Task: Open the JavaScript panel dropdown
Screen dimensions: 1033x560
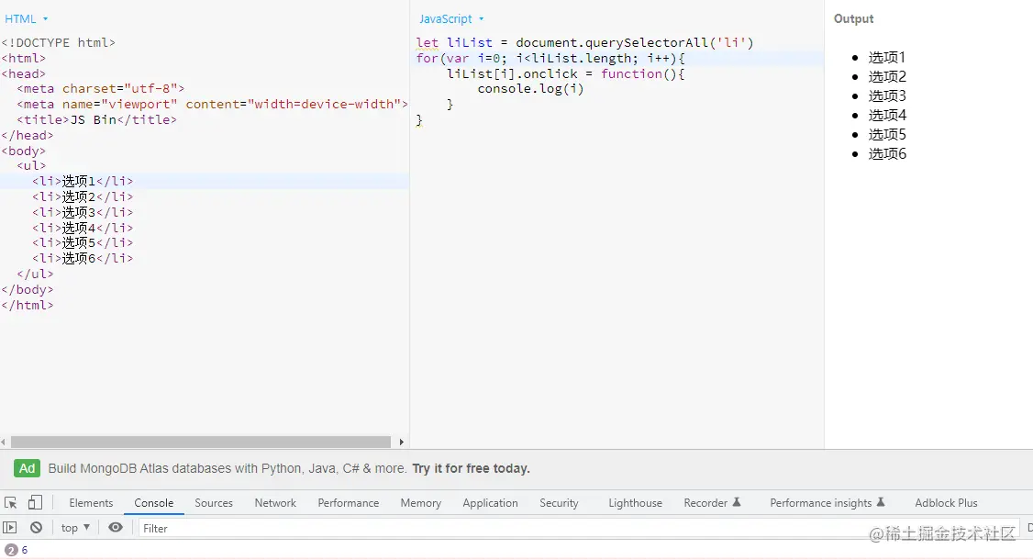Action: pyautogui.click(x=452, y=19)
